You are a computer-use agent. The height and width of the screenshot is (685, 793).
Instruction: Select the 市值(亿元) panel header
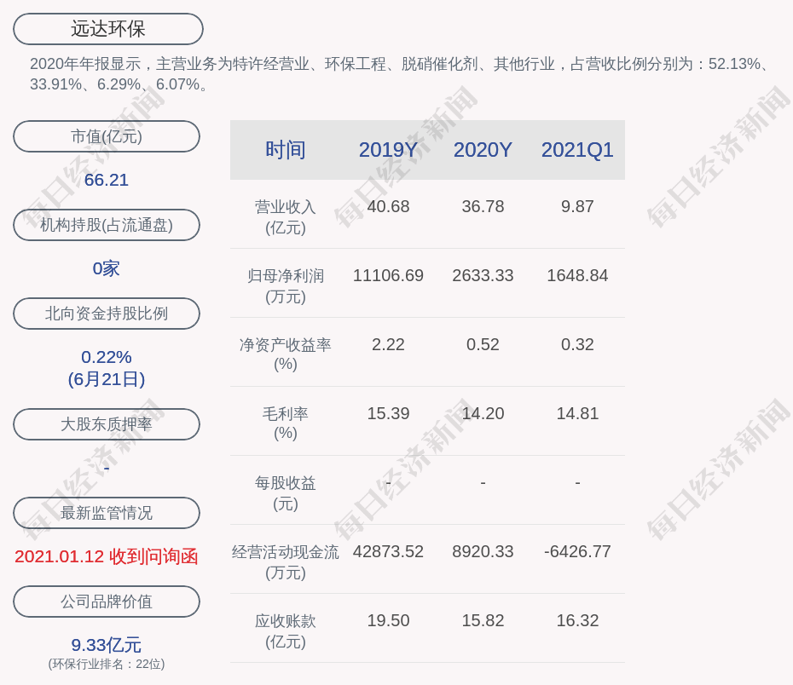107,135
